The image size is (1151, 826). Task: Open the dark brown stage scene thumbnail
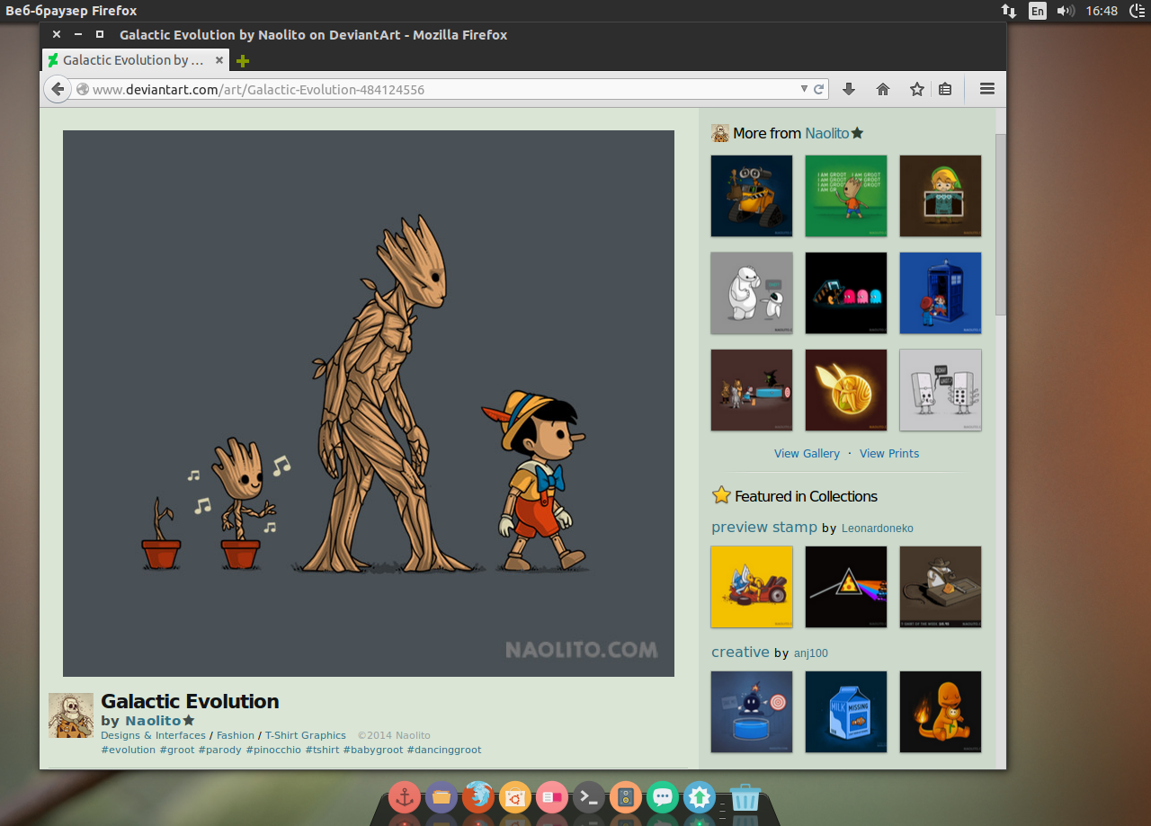[x=752, y=390]
